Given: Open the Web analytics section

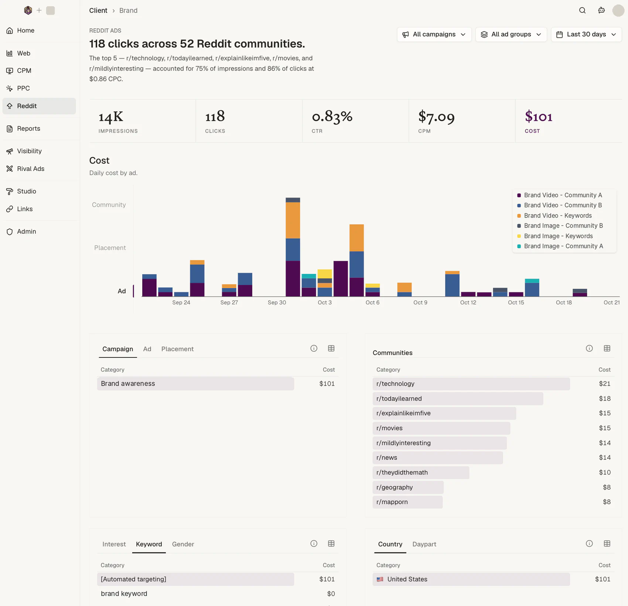Looking at the screenshot, I should tap(39, 53).
